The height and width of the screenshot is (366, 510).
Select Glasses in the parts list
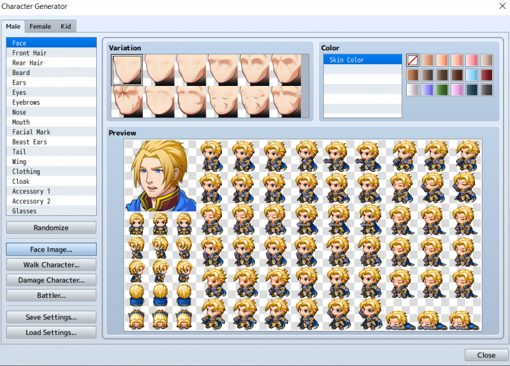click(x=51, y=211)
